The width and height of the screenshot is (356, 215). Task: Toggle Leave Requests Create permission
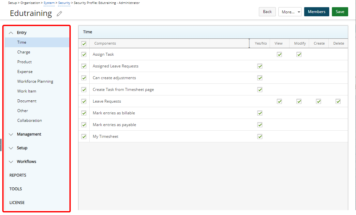319,101
